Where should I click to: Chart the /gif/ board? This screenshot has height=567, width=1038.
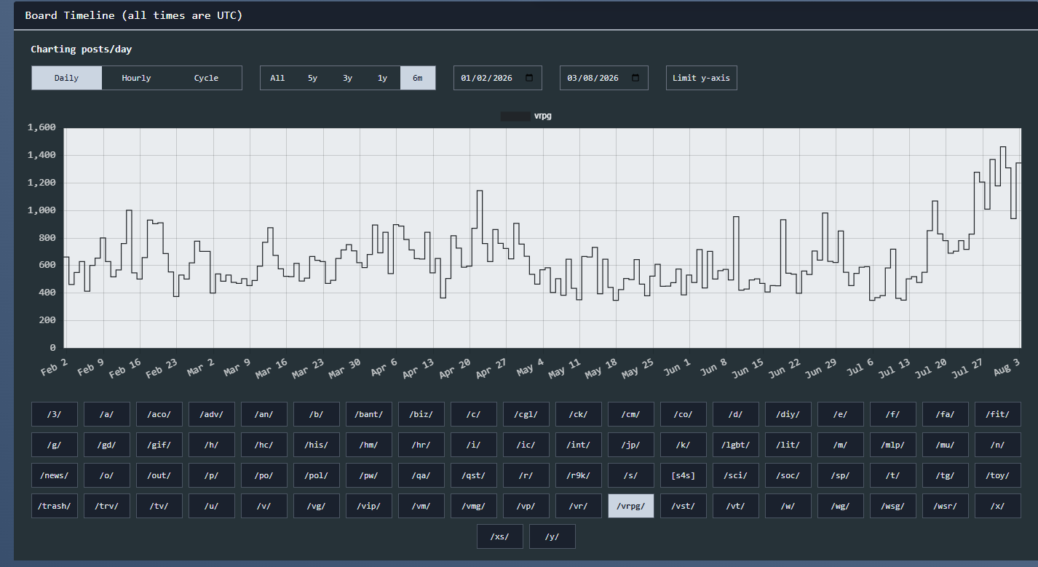point(159,445)
